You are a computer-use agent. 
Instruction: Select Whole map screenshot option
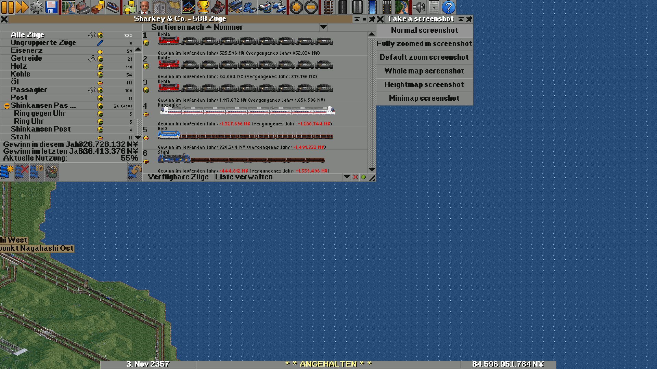click(424, 71)
